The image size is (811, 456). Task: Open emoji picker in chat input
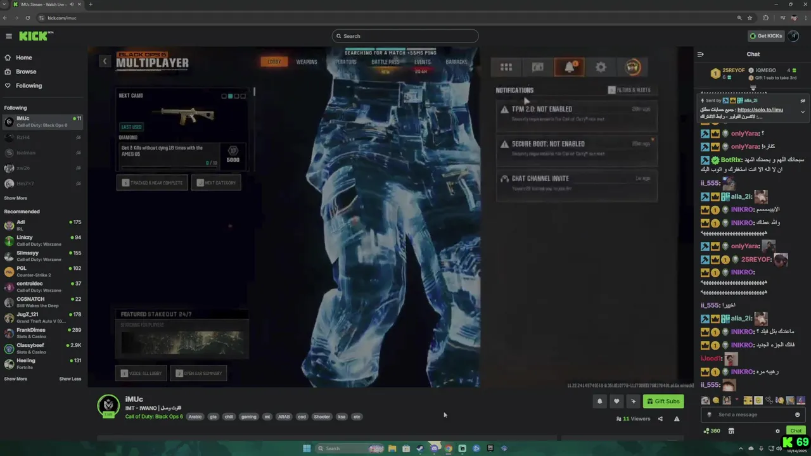click(x=797, y=415)
